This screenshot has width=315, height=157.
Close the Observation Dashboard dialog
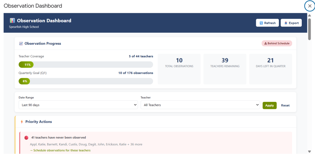[309, 6]
